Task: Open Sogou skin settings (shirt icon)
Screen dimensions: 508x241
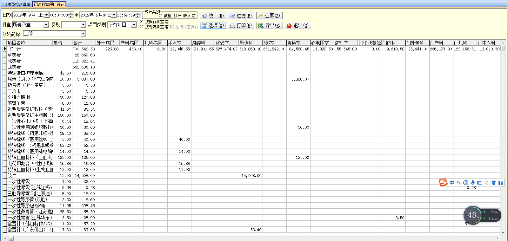Action: point(494,183)
